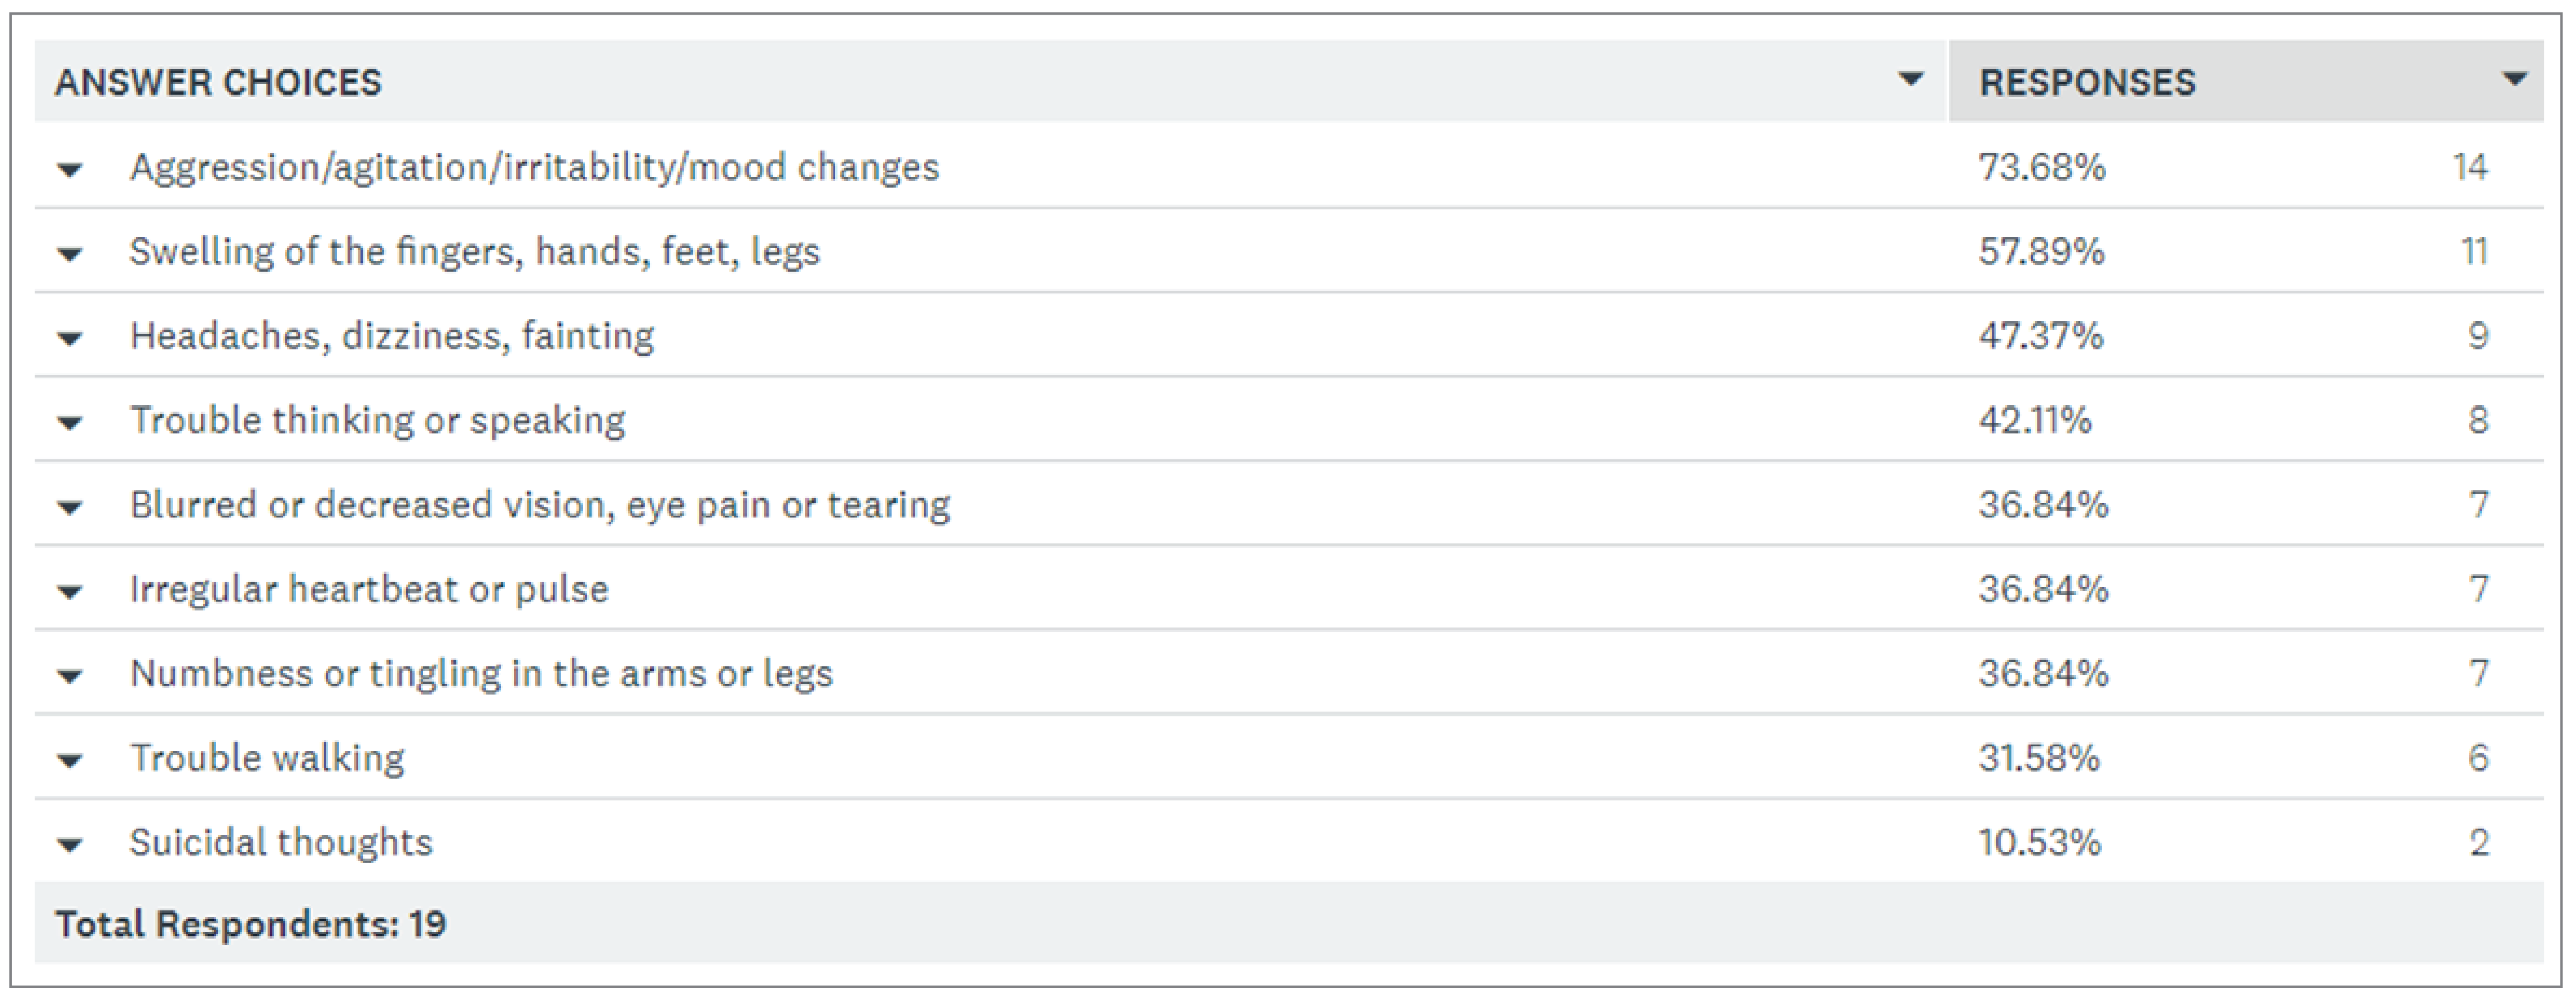Expand the Suicidal thoughts row arrow
The image size is (2576, 998).
pyautogui.click(x=70, y=845)
